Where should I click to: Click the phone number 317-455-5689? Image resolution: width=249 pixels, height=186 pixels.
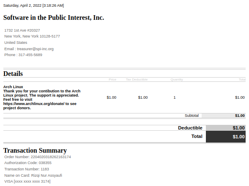pyautogui.click(x=30, y=55)
